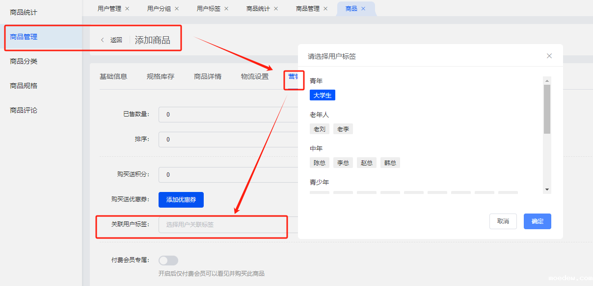The image size is (593, 286).
Task: Select the 陈总 tag
Action: 320,163
